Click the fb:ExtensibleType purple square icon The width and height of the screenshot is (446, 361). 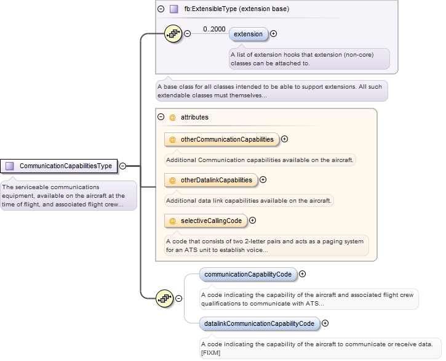point(174,9)
